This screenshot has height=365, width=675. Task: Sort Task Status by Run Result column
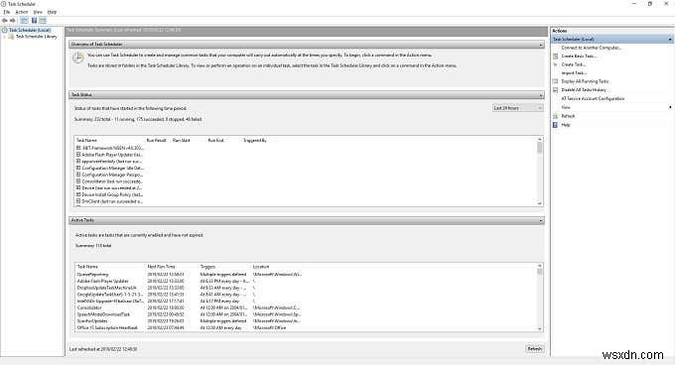156,140
